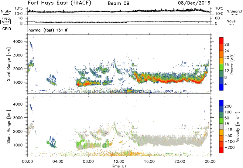Click the '00:00' tick at the time axis start
243x168 pixels.
(x=27, y=162)
